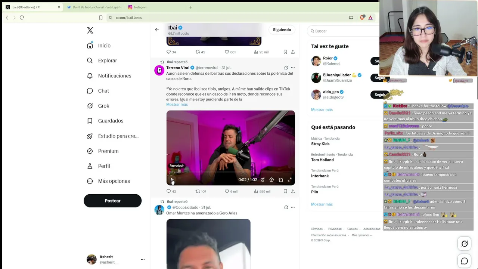Open more options on Terreno Viral post
Image resolution: width=478 pixels, height=269 pixels.
(293, 68)
